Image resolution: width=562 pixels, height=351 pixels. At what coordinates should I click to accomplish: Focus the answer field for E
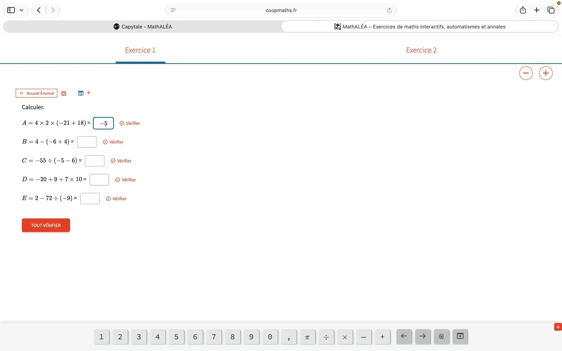[90, 199]
